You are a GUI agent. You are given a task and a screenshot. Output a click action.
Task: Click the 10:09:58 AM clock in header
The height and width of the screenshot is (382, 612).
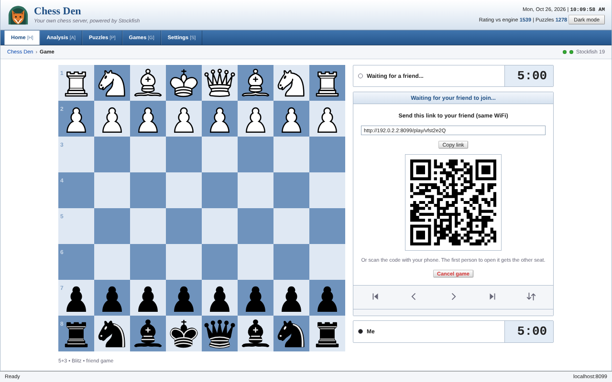[x=587, y=9]
